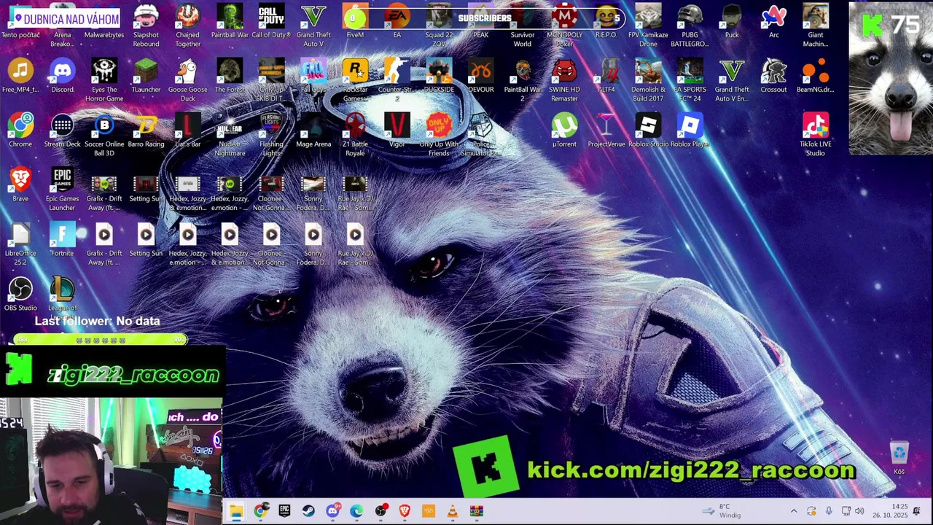Open the EA SPORTS FC 24 shortcut
This screenshot has width=933, height=525.
click(x=690, y=80)
